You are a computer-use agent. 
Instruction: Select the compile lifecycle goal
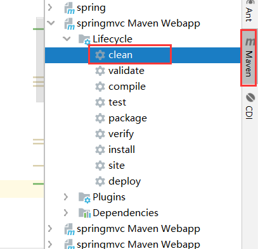tap(127, 87)
